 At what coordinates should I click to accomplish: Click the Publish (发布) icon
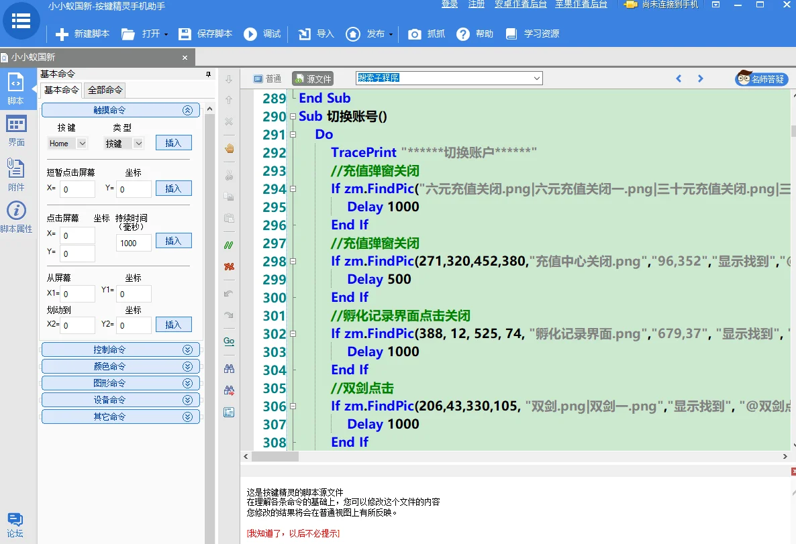[353, 34]
